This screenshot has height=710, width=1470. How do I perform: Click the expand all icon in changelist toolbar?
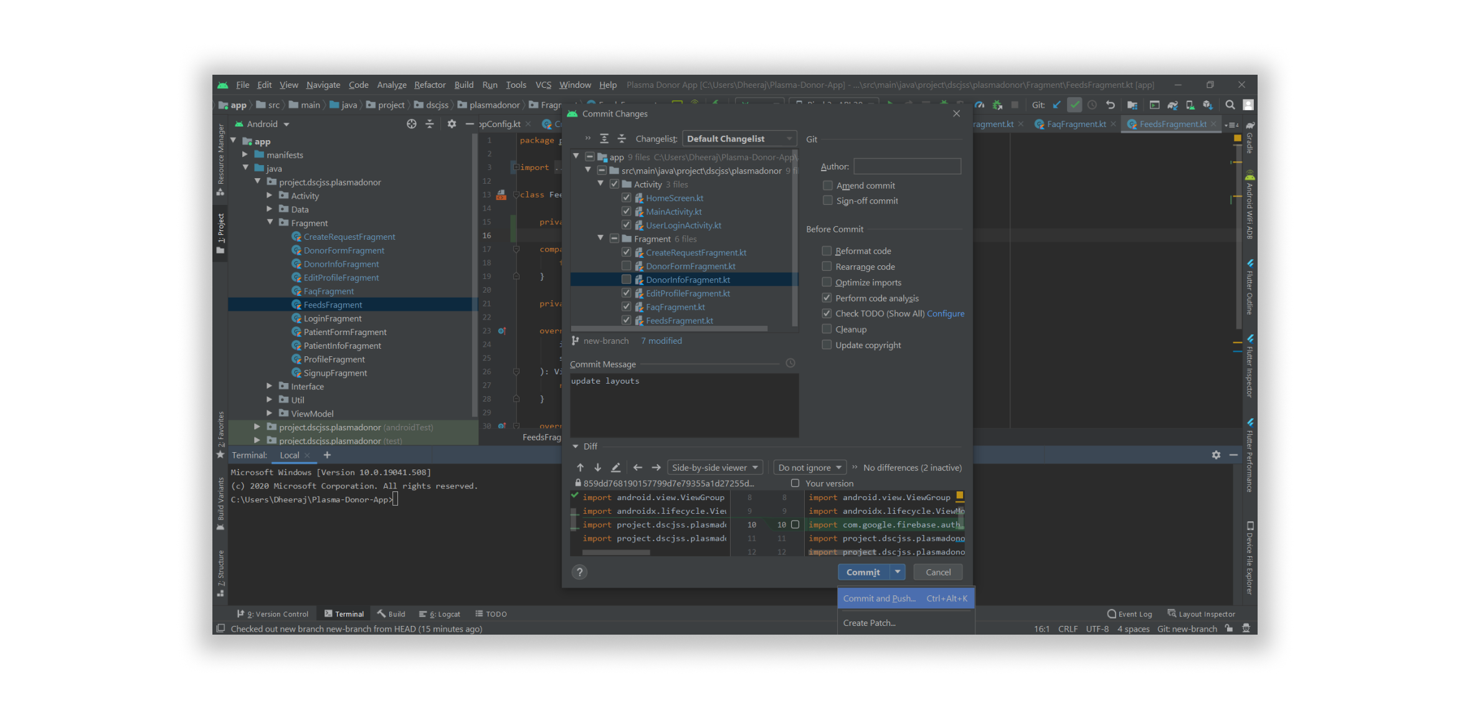[604, 139]
